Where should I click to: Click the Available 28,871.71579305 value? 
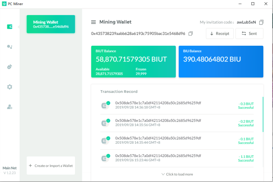[109, 74]
